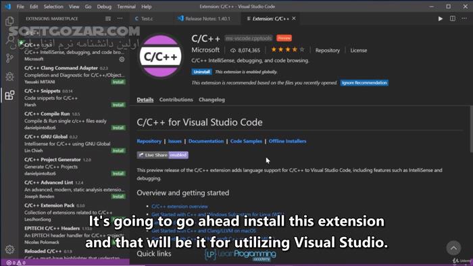Select C/C++ Advanced Lint list entry title
Image resolution: width=473 pixels, height=266 pixels.
(x=49, y=182)
